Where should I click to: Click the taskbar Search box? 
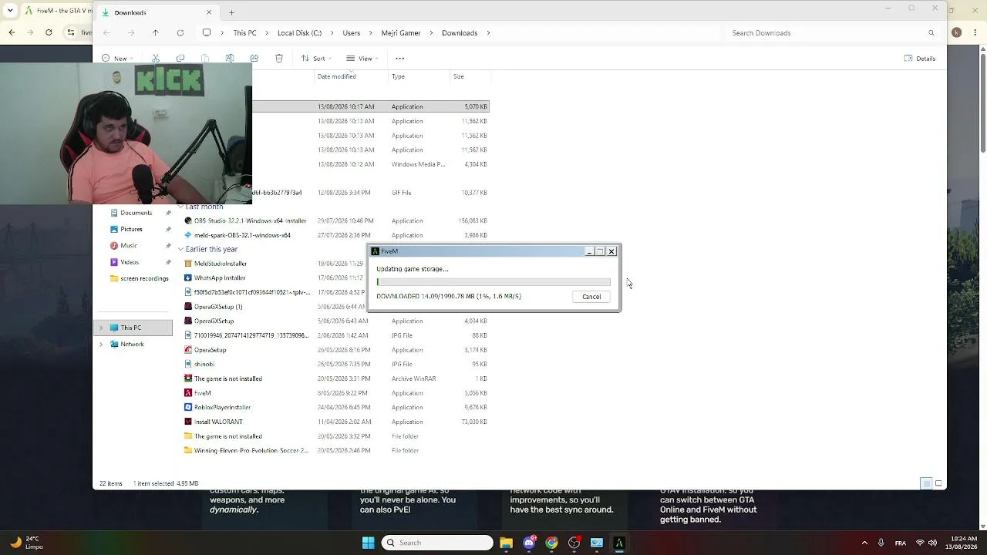(437, 543)
